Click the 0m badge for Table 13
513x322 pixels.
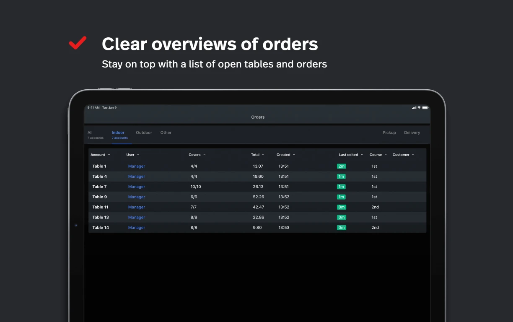(x=342, y=218)
